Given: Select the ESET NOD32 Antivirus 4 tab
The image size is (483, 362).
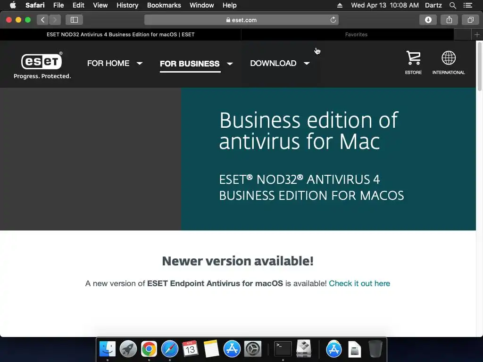Looking at the screenshot, I should click(120, 34).
